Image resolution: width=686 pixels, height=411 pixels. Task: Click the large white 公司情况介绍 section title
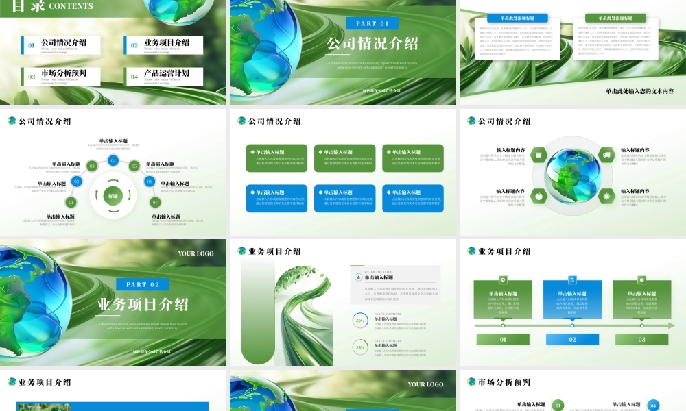coord(372,44)
